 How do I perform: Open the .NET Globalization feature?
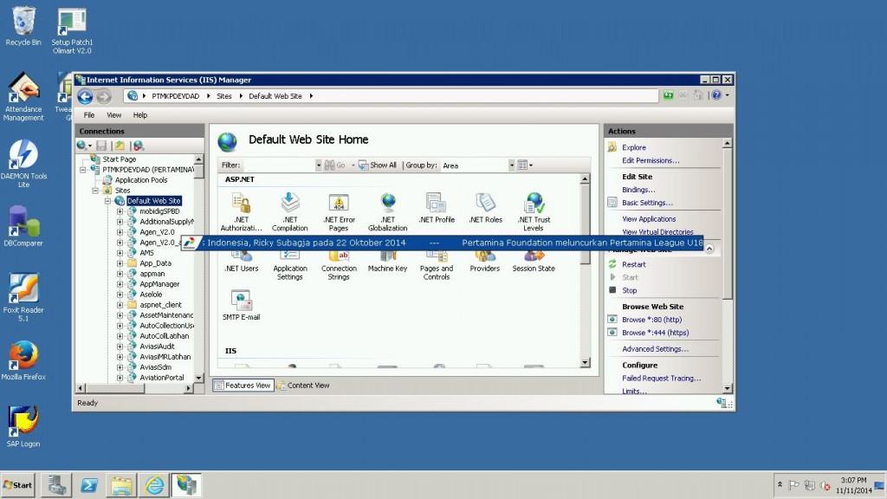point(387,205)
